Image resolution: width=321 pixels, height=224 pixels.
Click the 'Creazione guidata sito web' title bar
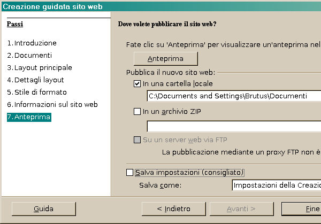pos(160,6)
